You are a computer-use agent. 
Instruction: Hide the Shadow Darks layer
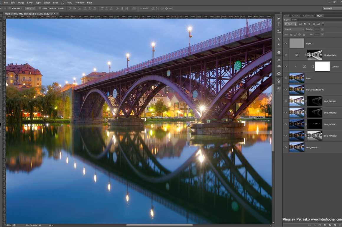pyautogui.click(x=285, y=55)
